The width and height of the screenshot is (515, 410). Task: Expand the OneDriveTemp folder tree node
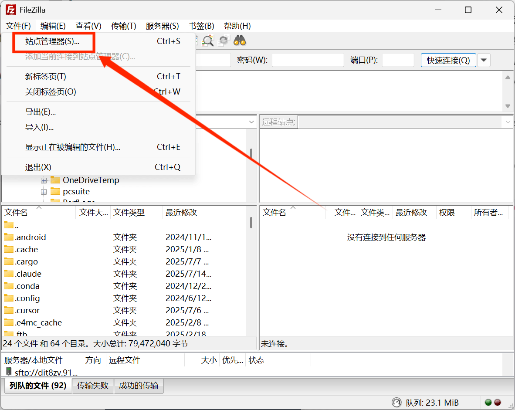pos(44,180)
